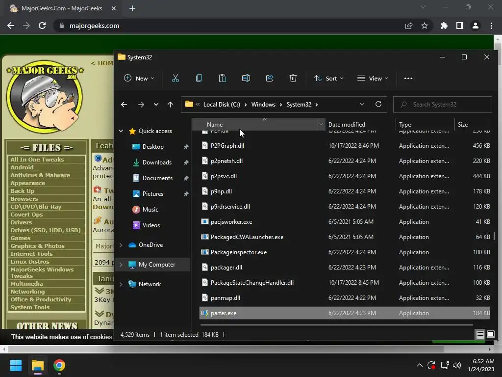
Task: Open Chrome profile avatar icon
Action: 476,26
